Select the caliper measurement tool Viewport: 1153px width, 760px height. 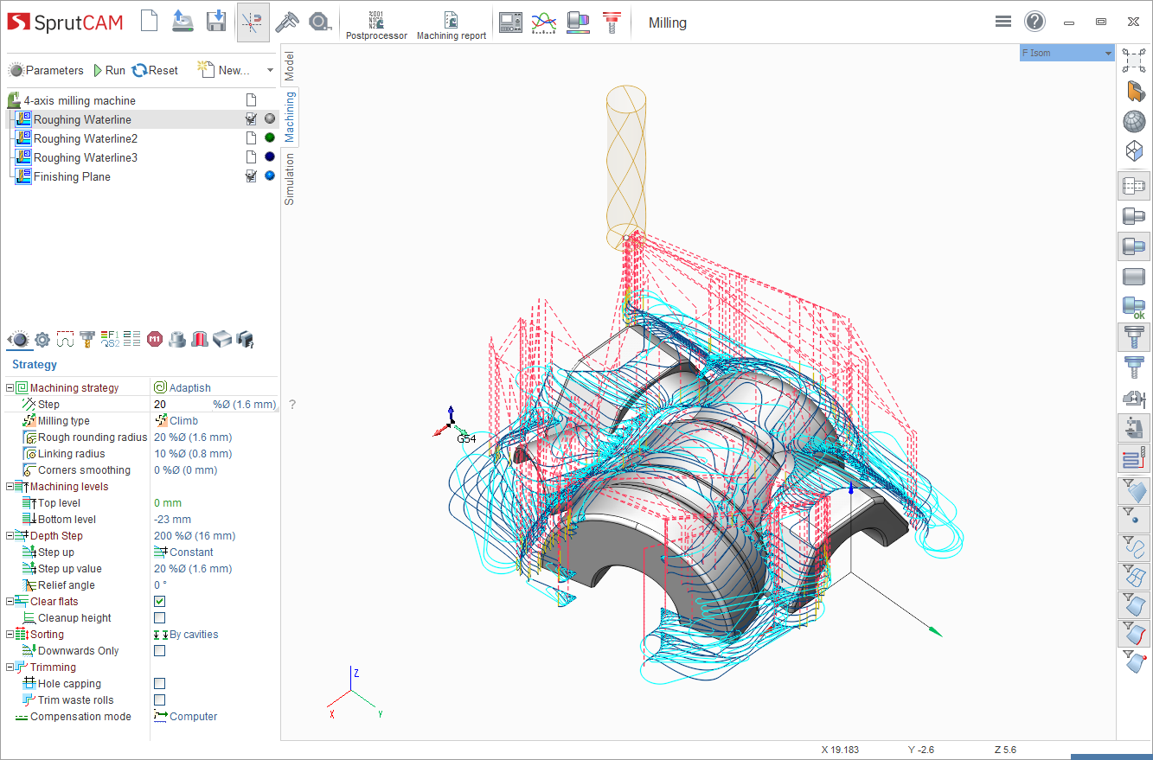coord(285,22)
